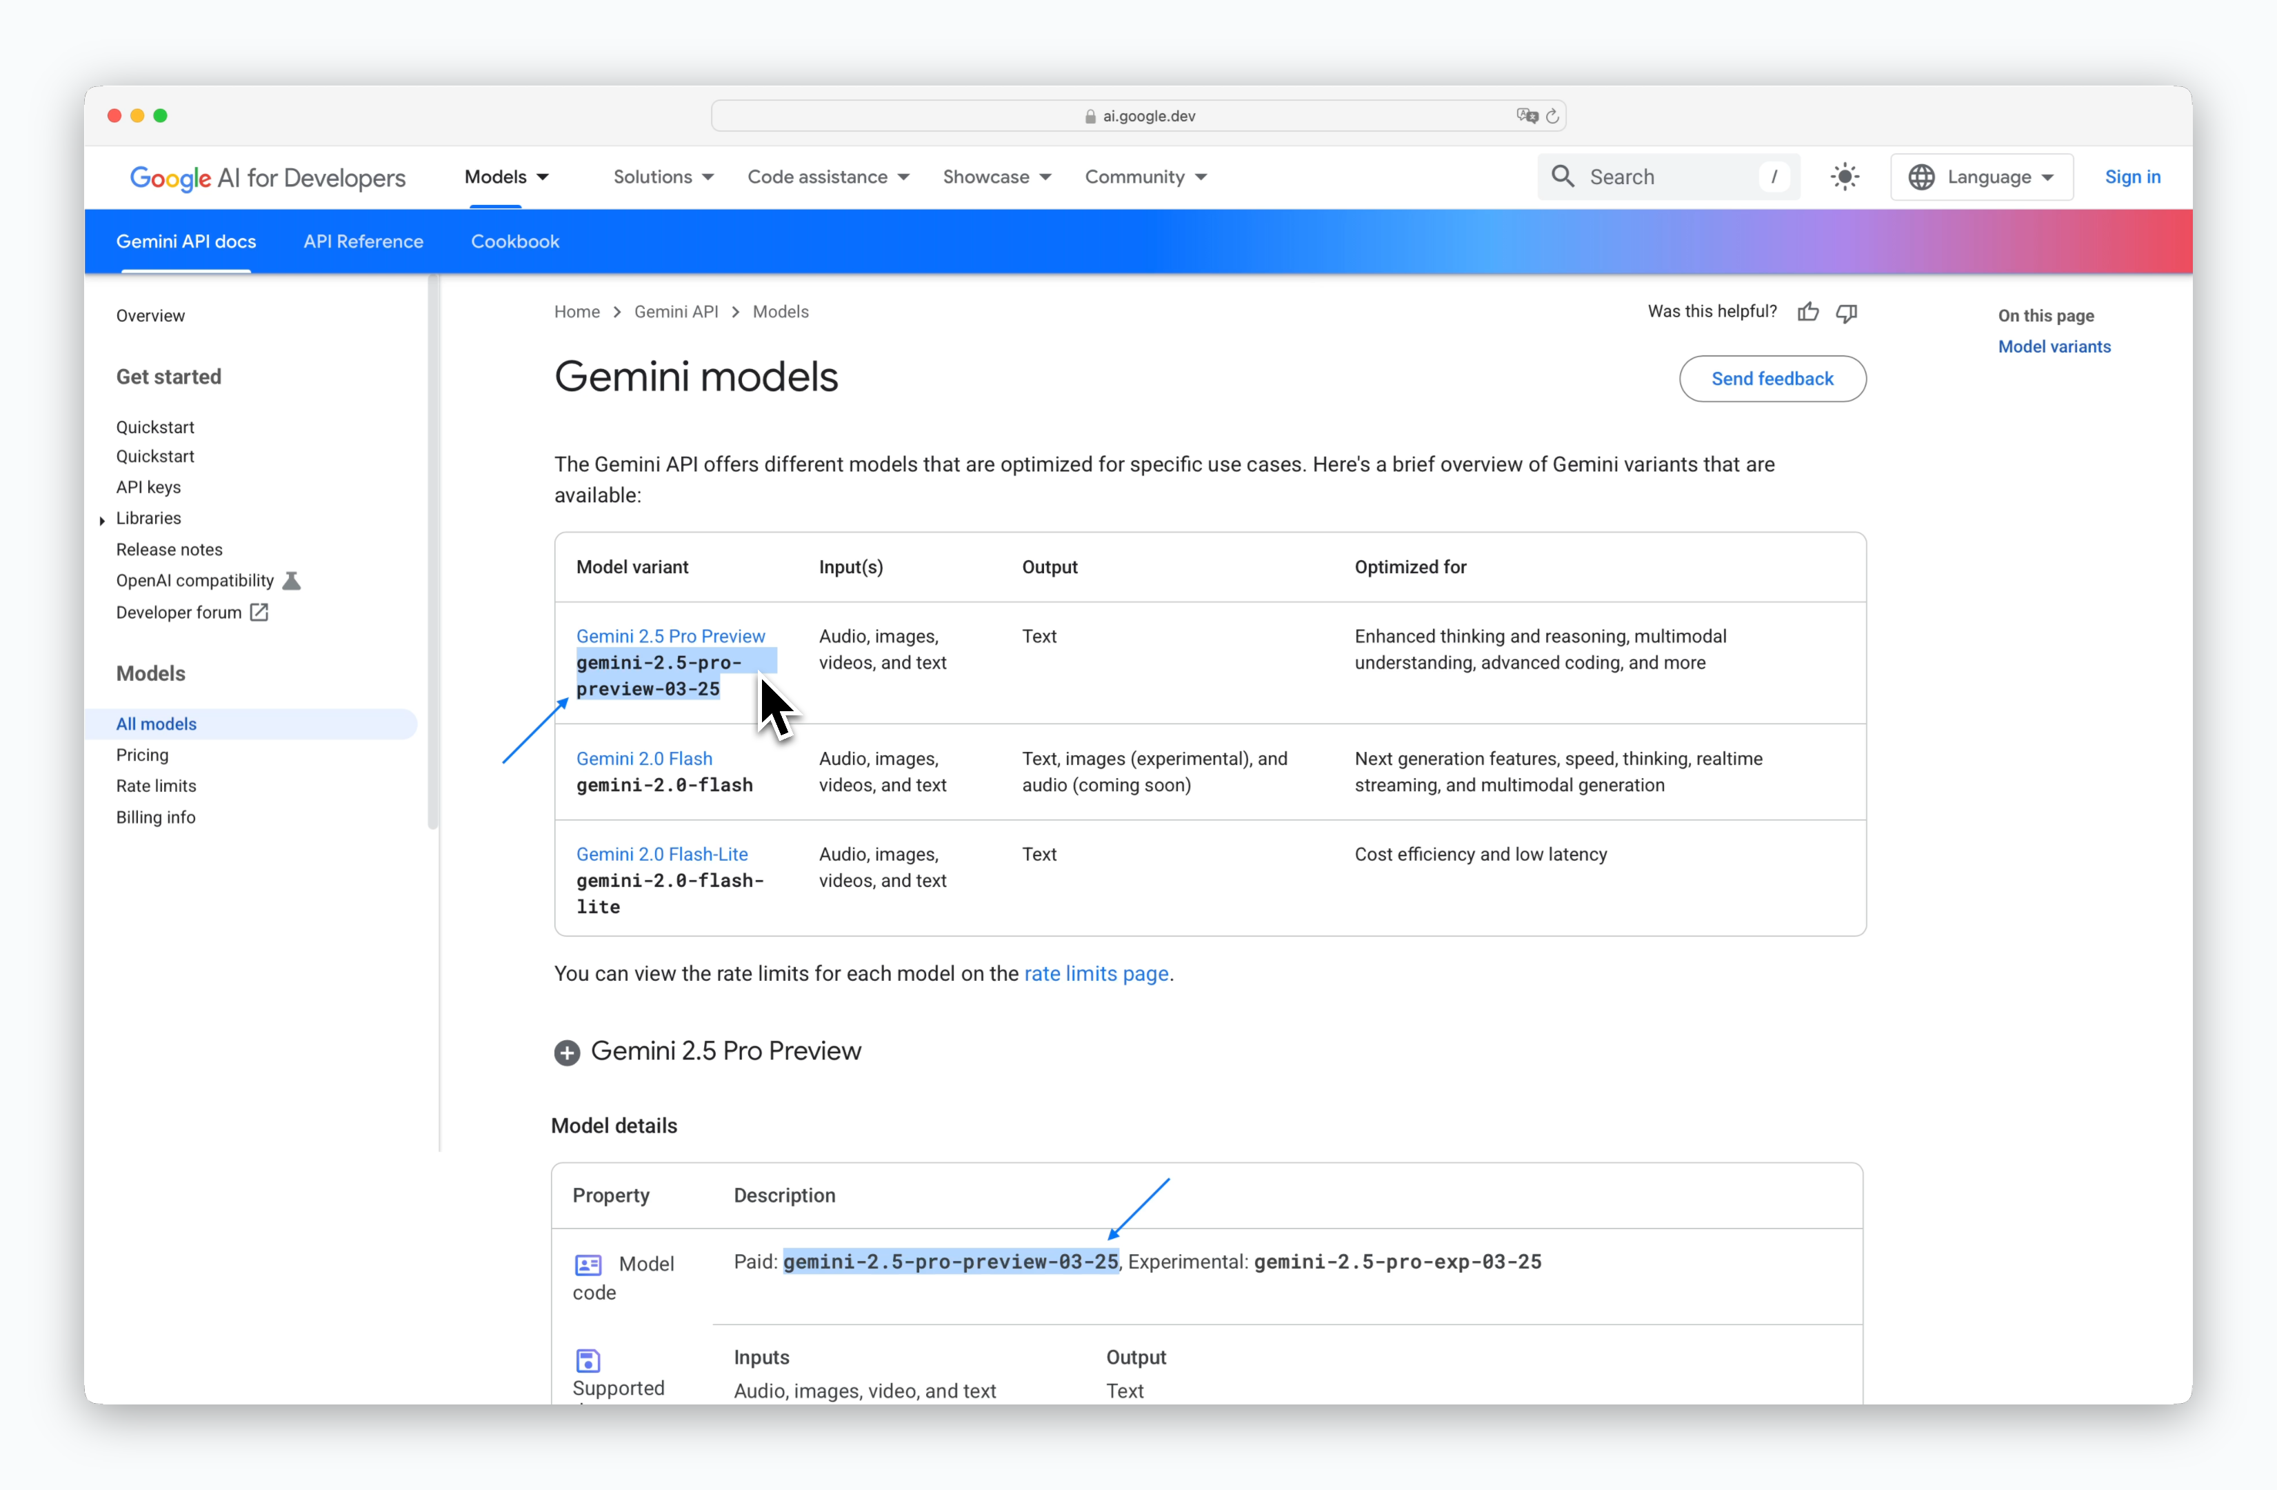Switch to the API Reference tab
The height and width of the screenshot is (1490, 2277).
(363, 242)
